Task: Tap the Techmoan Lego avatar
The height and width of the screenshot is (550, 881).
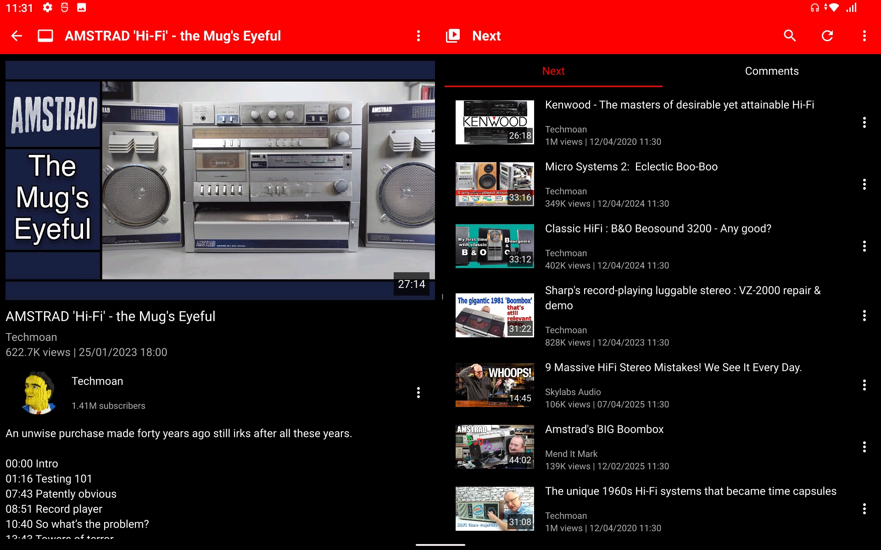Action: coord(39,393)
